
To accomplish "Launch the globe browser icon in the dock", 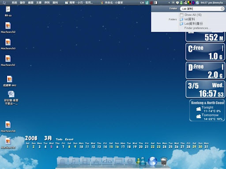I will pyautogui.click(x=152, y=162).
